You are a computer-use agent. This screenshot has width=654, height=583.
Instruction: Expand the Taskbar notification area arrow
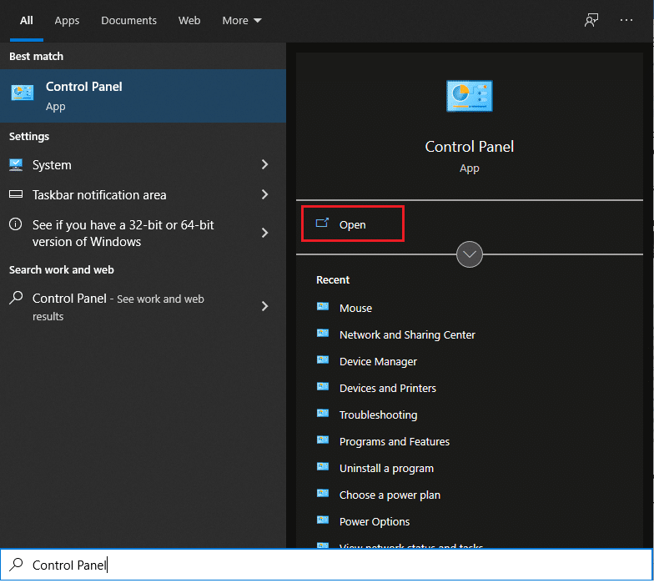[x=264, y=195]
